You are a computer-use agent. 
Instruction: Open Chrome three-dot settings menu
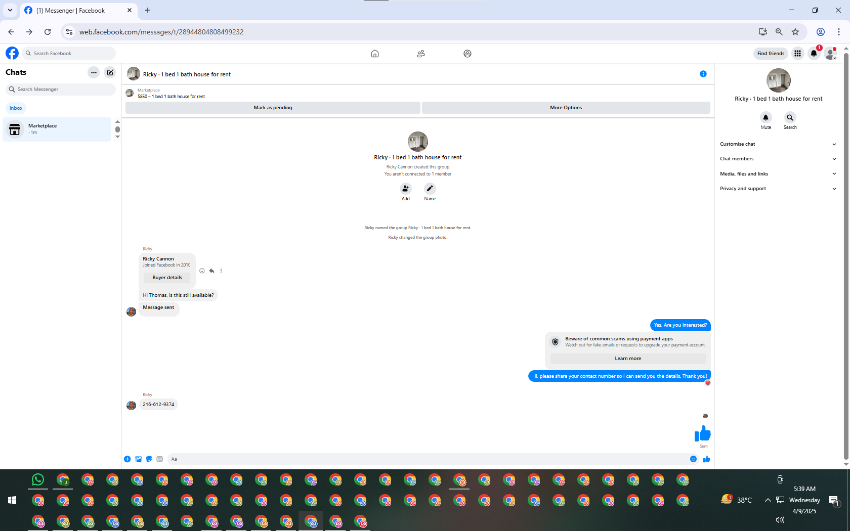(839, 32)
